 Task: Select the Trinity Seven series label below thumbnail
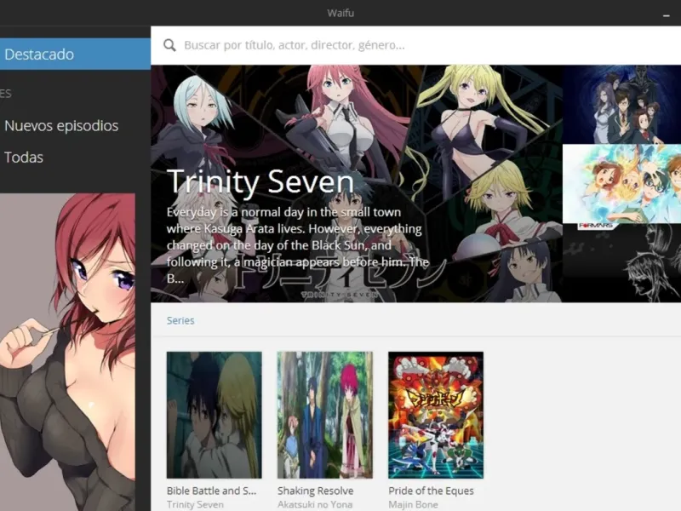195,504
